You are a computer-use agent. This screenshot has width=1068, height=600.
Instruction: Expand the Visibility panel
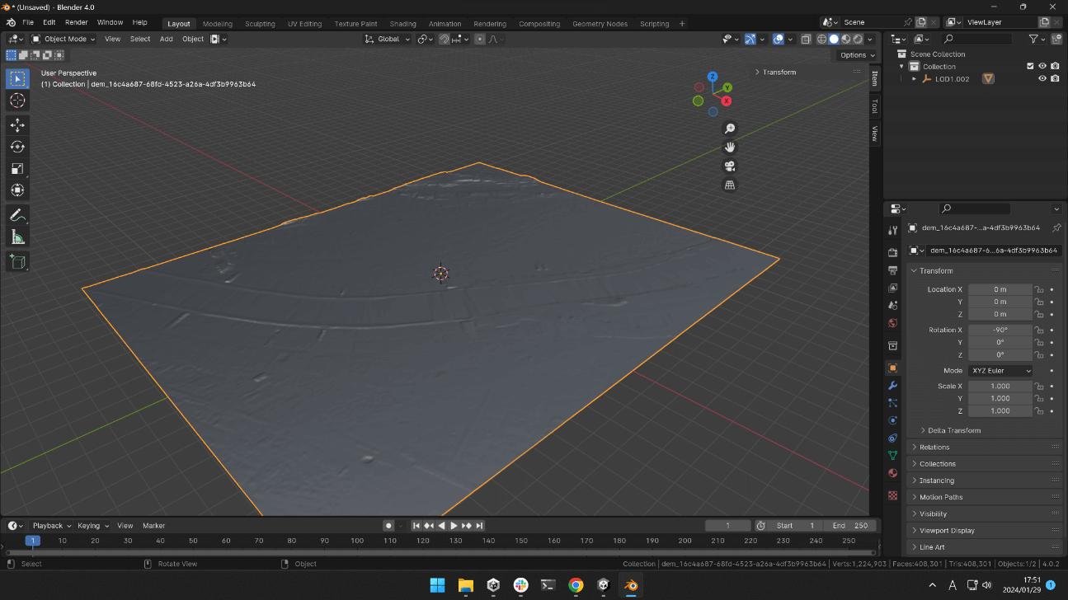985,513
